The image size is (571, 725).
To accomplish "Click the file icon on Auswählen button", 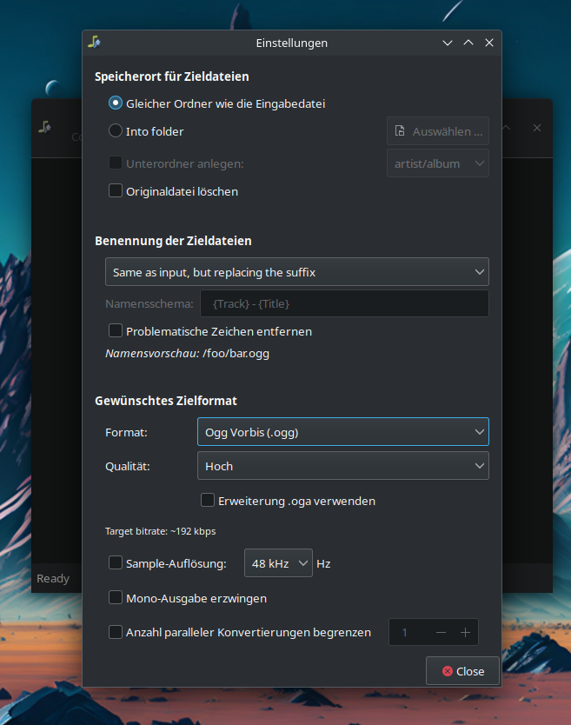I will click(400, 131).
